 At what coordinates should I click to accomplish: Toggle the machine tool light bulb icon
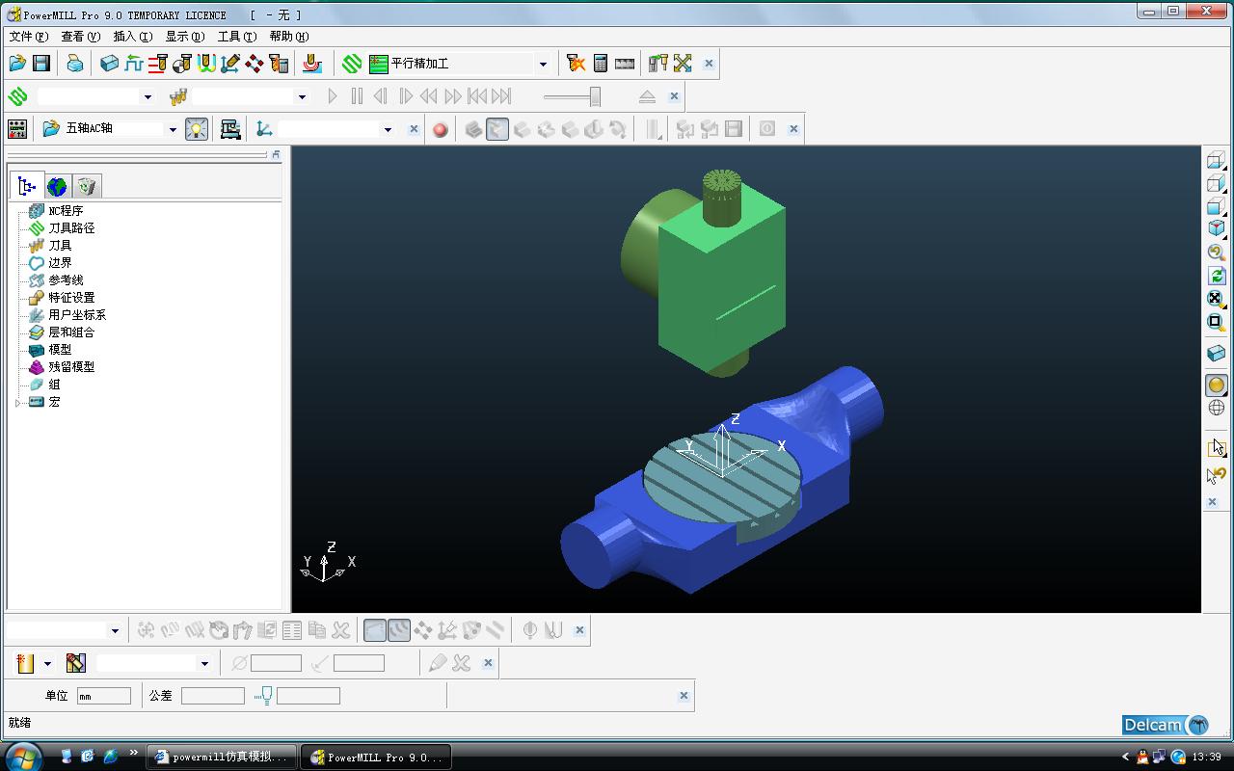pyautogui.click(x=197, y=129)
